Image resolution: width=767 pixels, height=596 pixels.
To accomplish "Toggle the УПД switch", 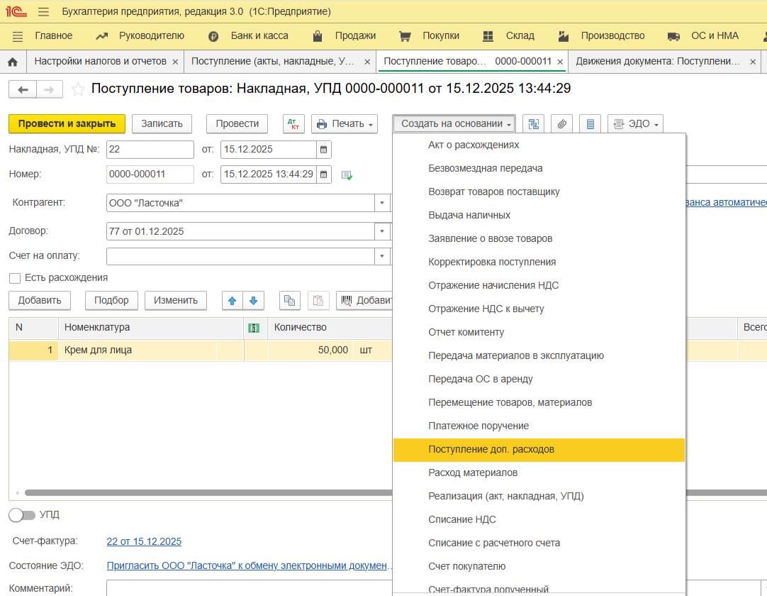I will tap(21, 514).
